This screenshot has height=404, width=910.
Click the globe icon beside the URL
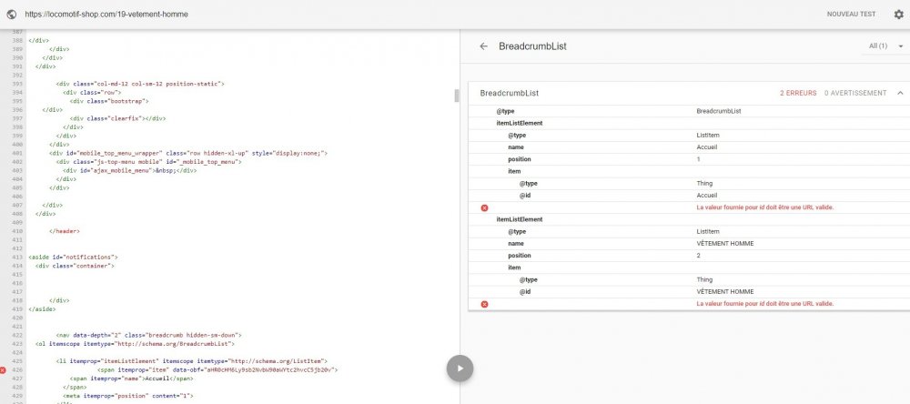click(12, 14)
